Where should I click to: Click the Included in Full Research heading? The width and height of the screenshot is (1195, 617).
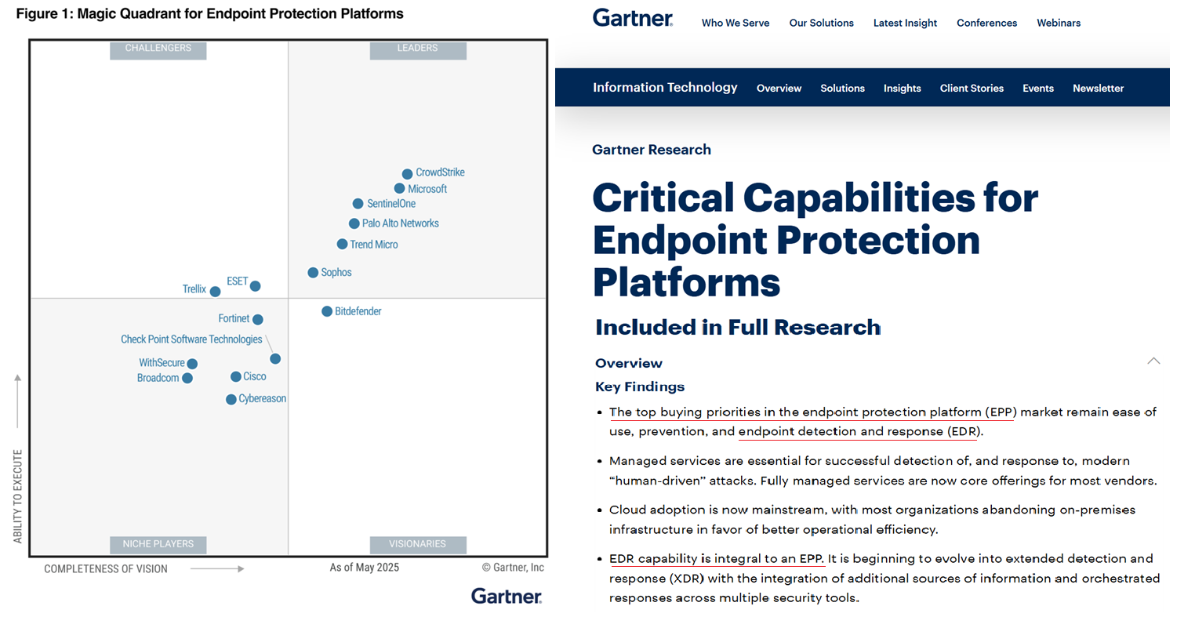click(x=738, y=328)
